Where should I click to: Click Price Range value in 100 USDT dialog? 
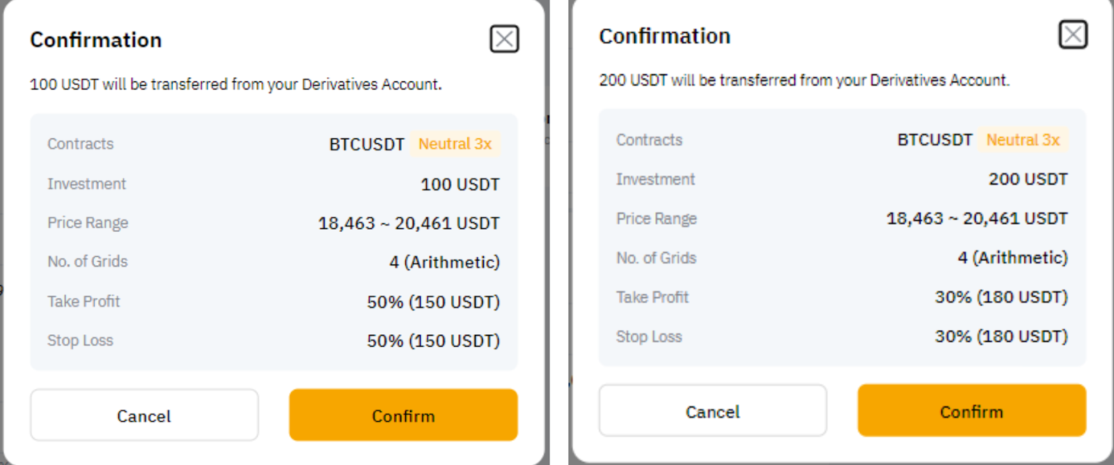coord(409,223)
